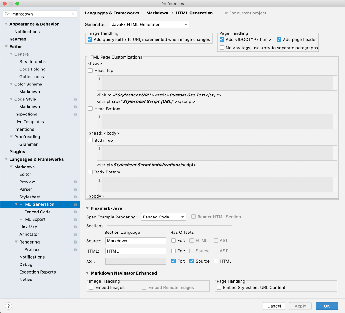This screenshot has width=345, height=313.
Task: Click the project icon beside Profiles
Action: tap(75, 249)
